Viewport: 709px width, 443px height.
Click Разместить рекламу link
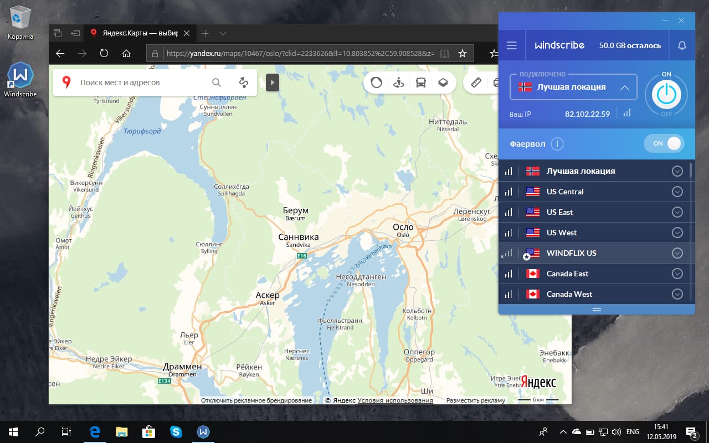tap(476, 400)
